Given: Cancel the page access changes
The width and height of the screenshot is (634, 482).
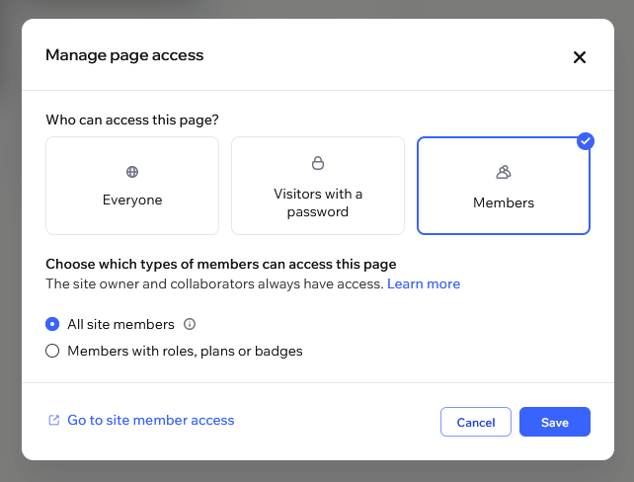Looking at the screenshot, I should (476, 422).
